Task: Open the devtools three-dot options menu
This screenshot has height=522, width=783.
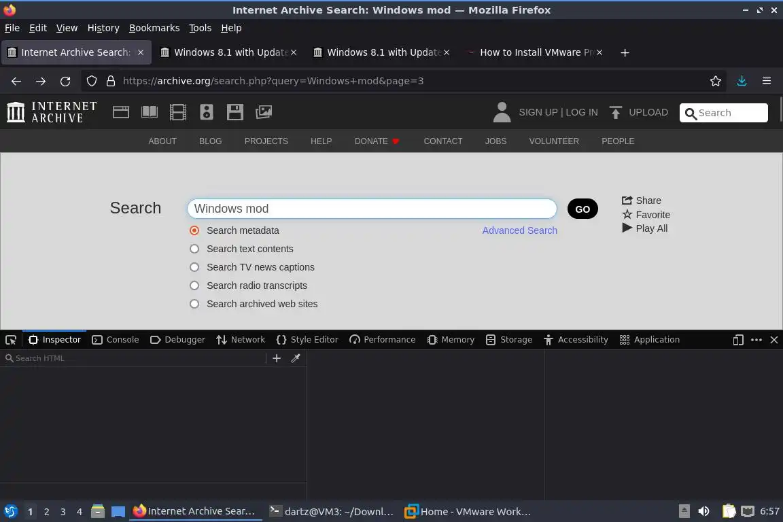Action: tap(756, 340)
